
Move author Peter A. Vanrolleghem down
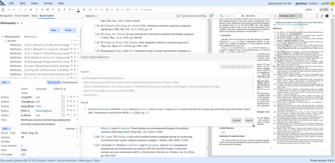71,111
